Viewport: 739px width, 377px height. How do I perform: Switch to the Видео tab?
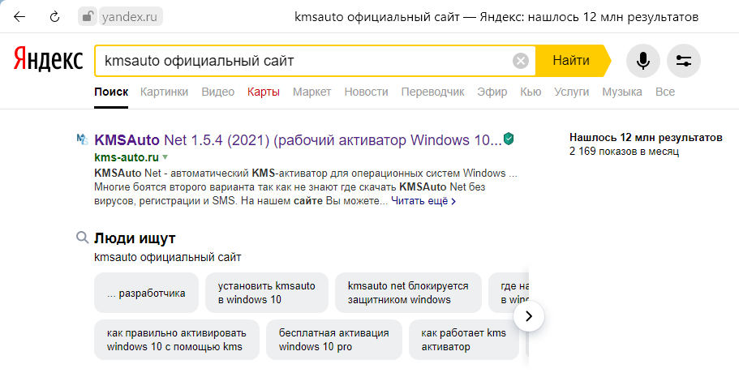(x=217, y=92)
